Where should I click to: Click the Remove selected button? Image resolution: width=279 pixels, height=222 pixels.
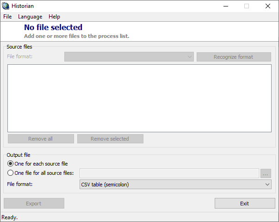[110, 139]
